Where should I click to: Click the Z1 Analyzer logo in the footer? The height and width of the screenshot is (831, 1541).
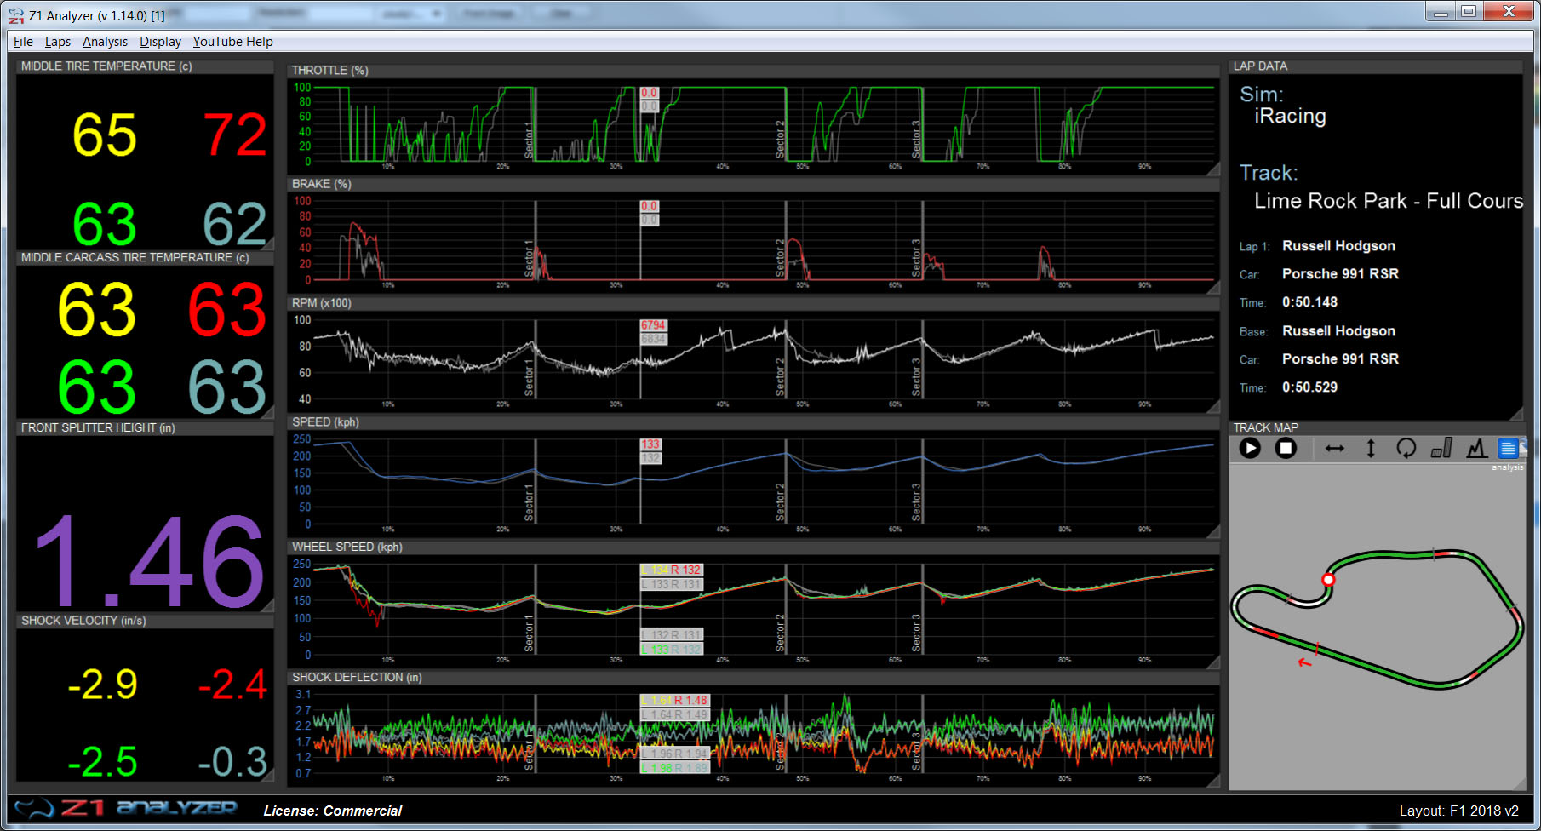pyautogui.click(x=125, y=808)
